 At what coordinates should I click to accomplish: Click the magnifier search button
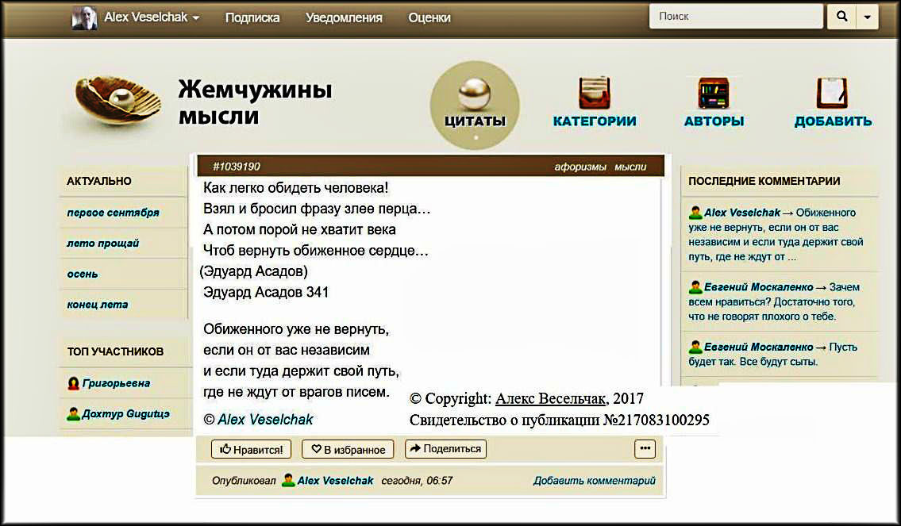(x=841, y=16)
